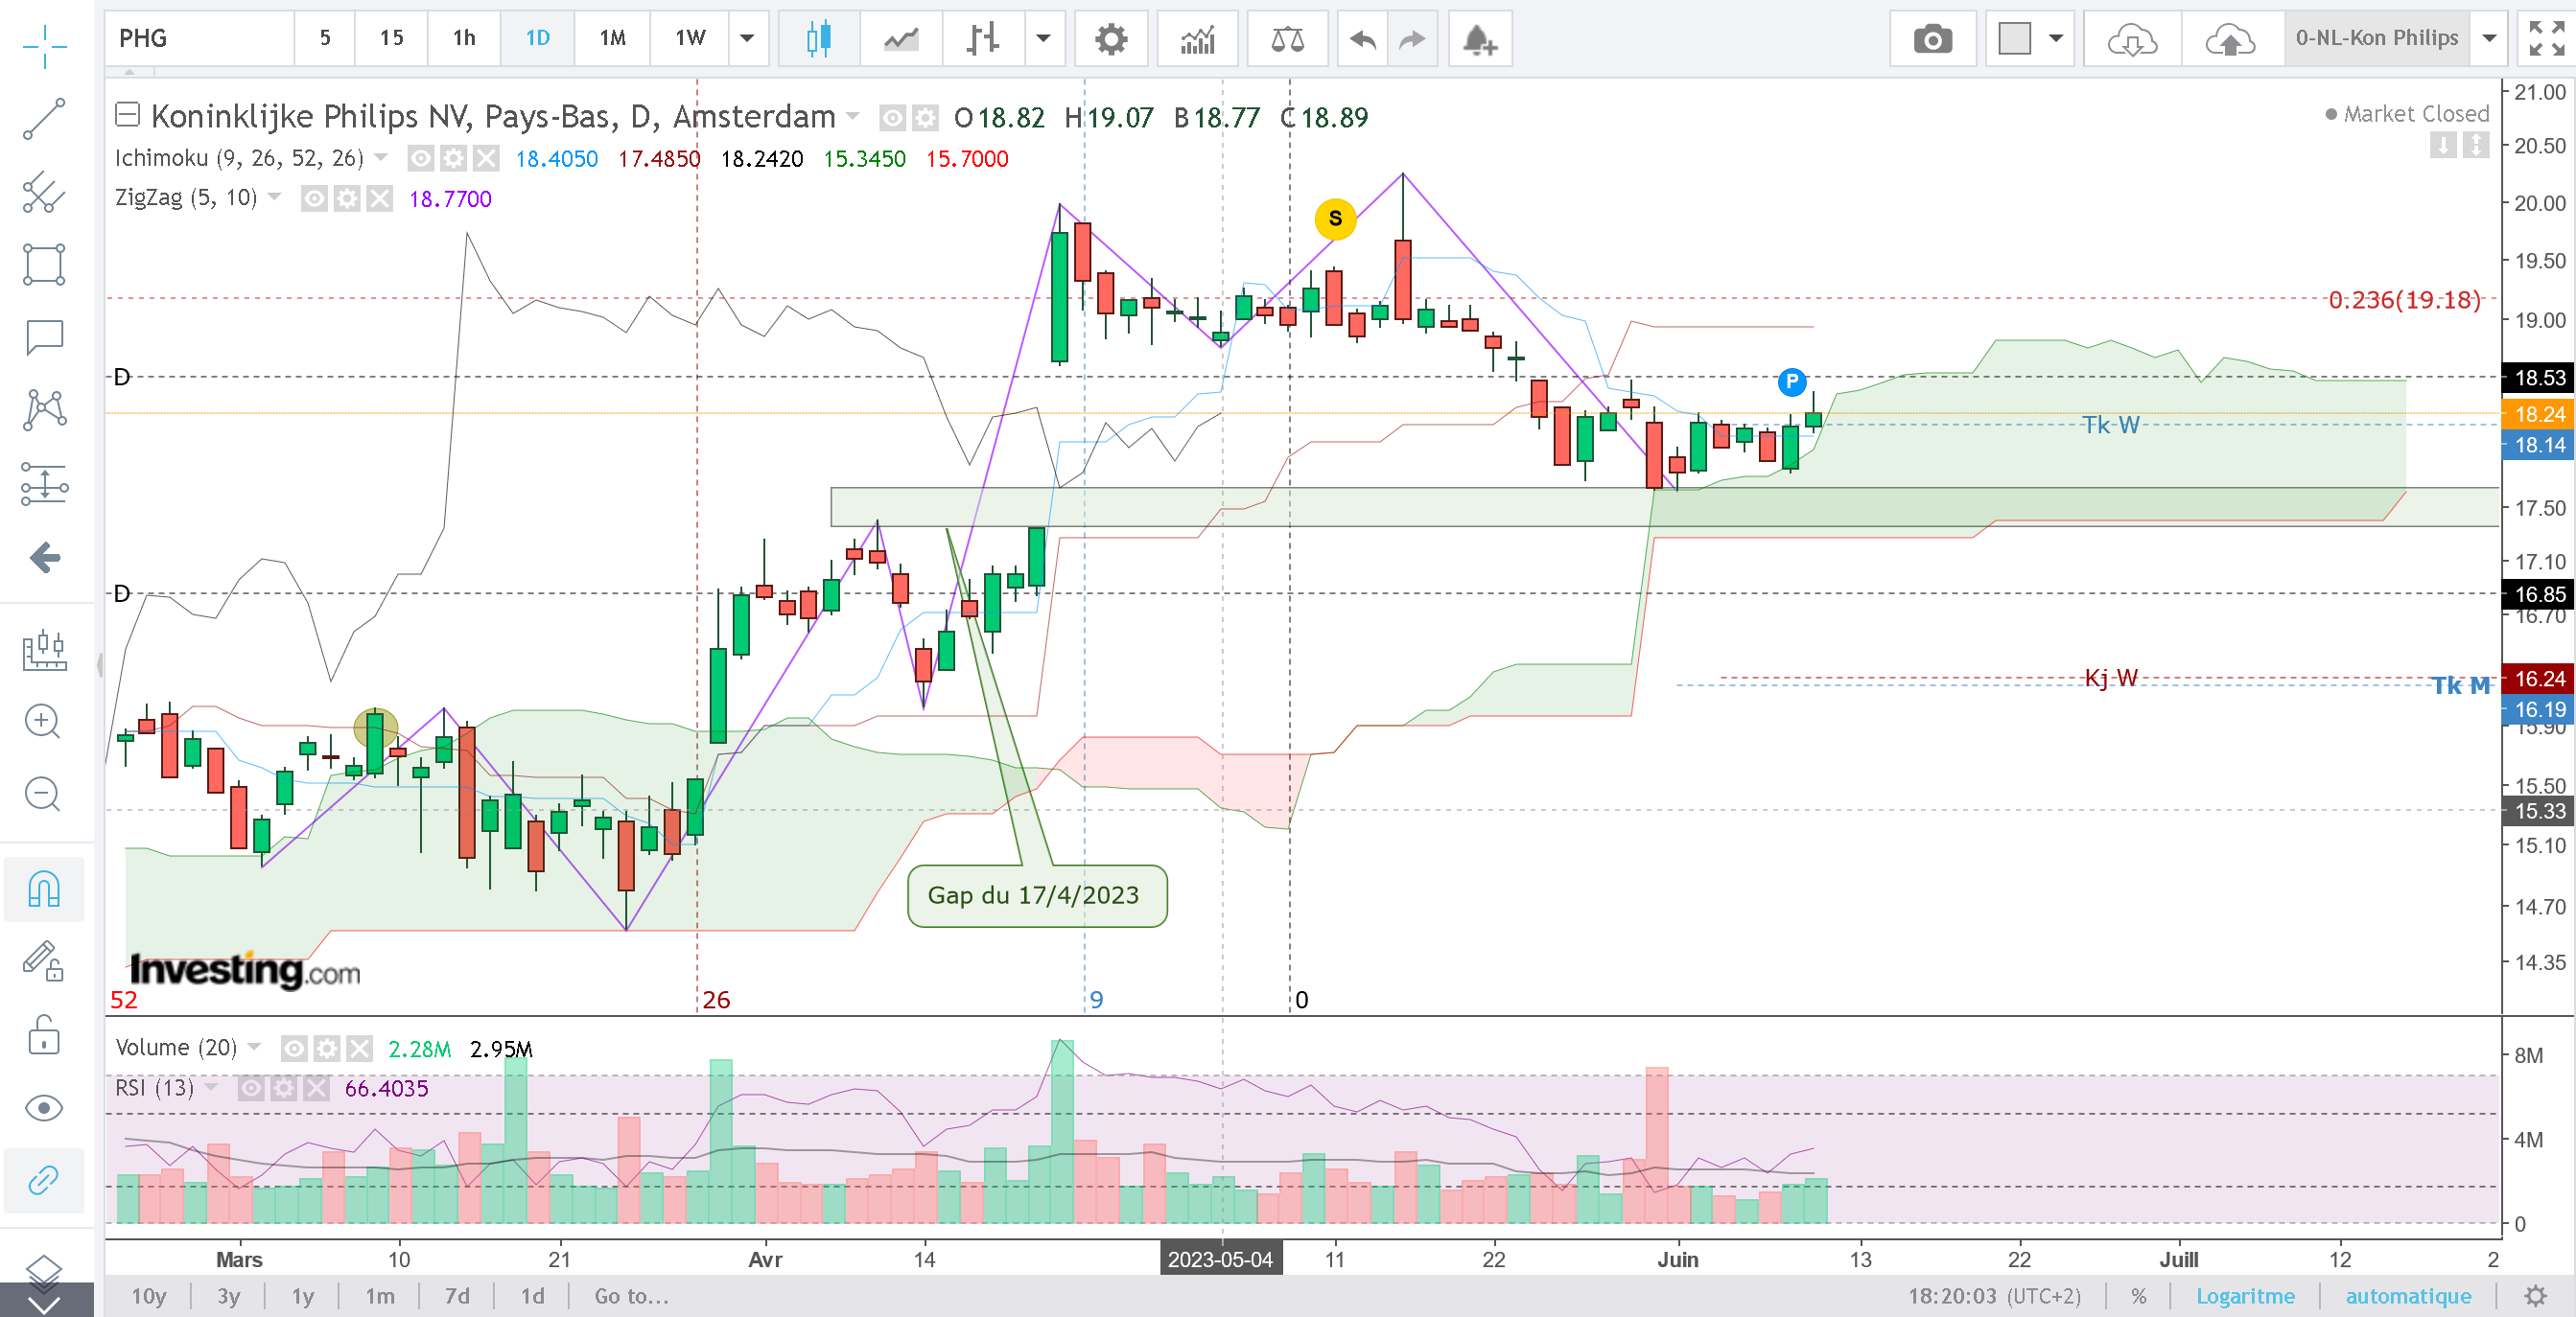Switch to the 1h timeframe
2576x1317 pixels.
[463, 39]
